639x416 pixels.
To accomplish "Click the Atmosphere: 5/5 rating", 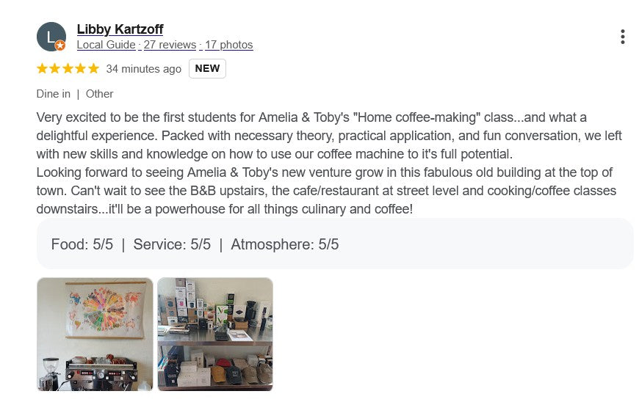I will tap(285, 244).
